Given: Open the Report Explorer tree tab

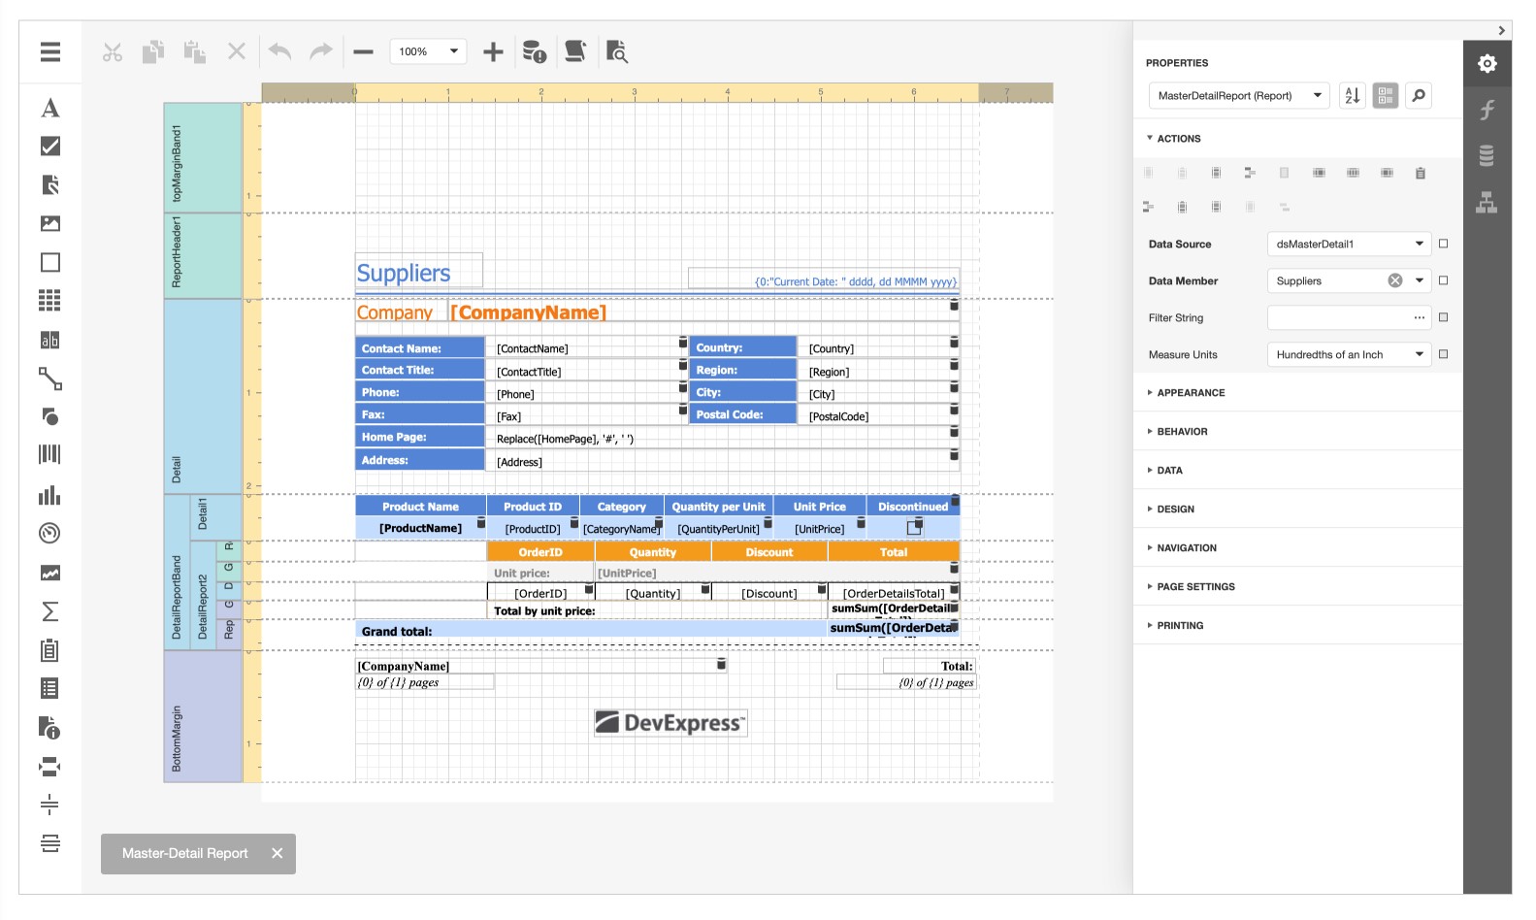Looking at the screenshot, I should point(1487,202).
